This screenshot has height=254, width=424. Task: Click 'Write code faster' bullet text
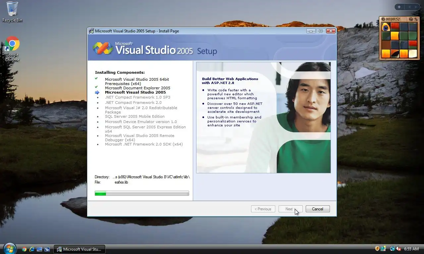pyautogui.click(x=232, y=94)
